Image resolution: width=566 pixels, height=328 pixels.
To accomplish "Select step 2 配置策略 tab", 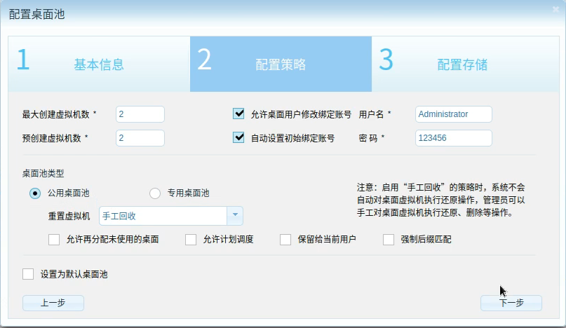I will (281, 64).
